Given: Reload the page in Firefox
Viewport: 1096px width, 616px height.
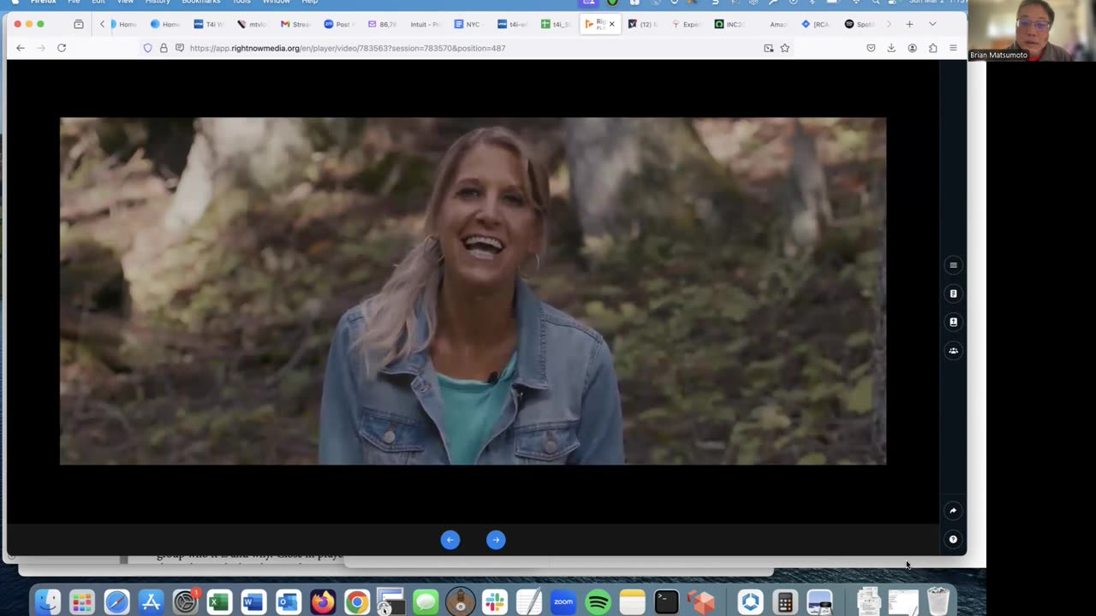Looking at the screenshot, I should [x=62, y=48].
